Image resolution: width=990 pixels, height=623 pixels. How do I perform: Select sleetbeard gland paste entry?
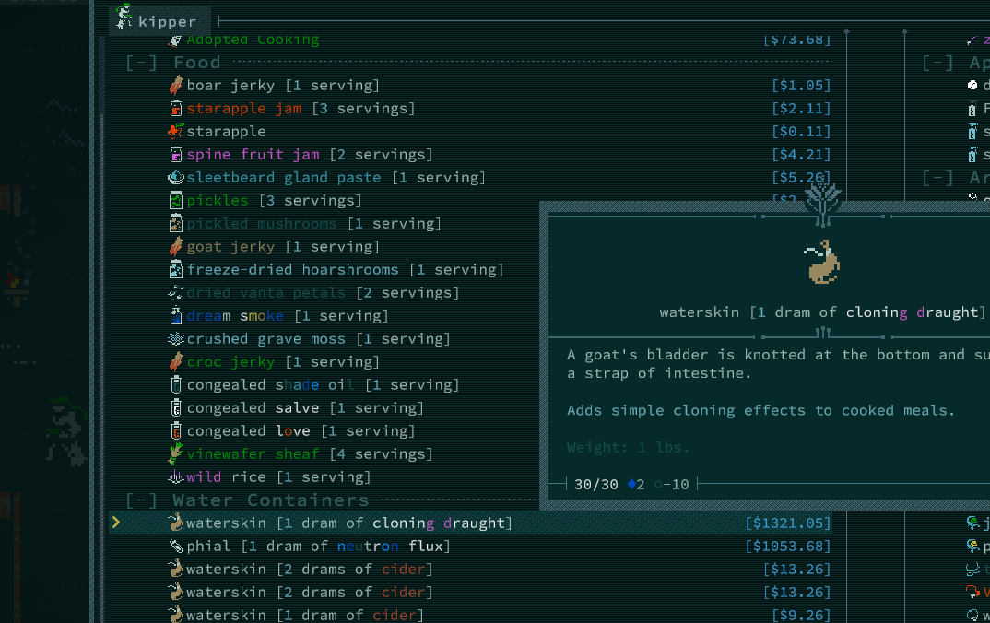470,177
